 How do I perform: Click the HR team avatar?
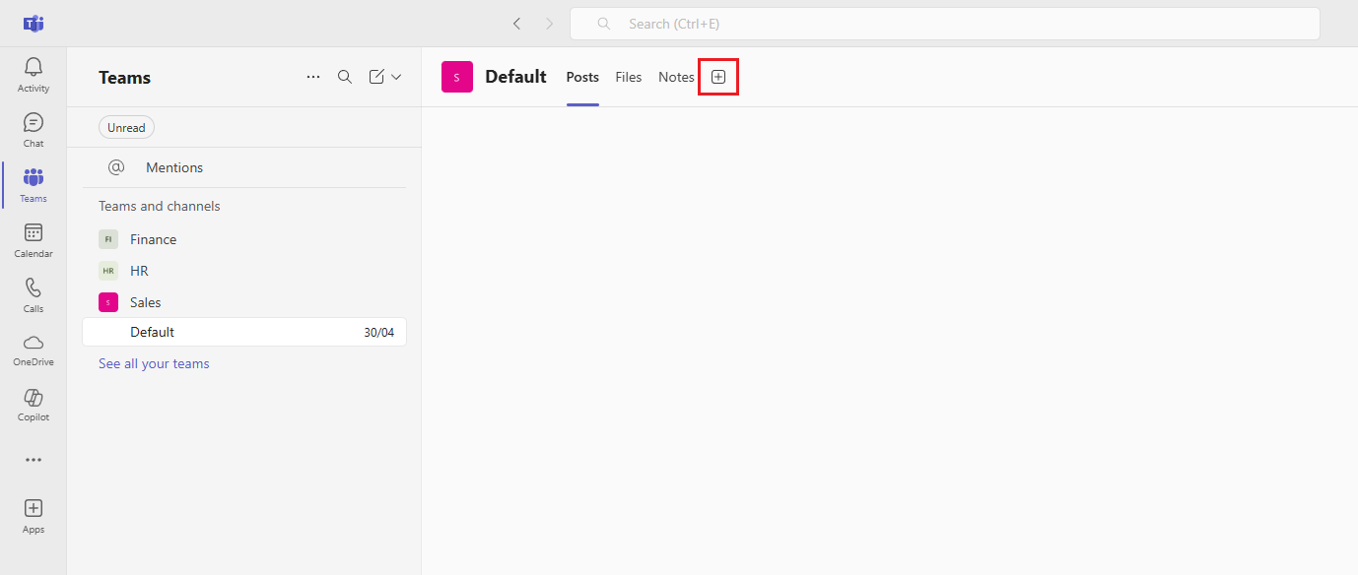pos(108,271)
